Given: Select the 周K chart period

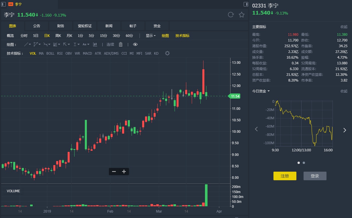Looking at the screenshot, I should coord(58,36).
